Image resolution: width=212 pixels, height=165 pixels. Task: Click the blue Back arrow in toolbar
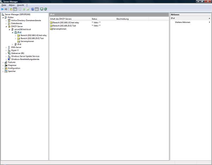[x=2, y=9]
